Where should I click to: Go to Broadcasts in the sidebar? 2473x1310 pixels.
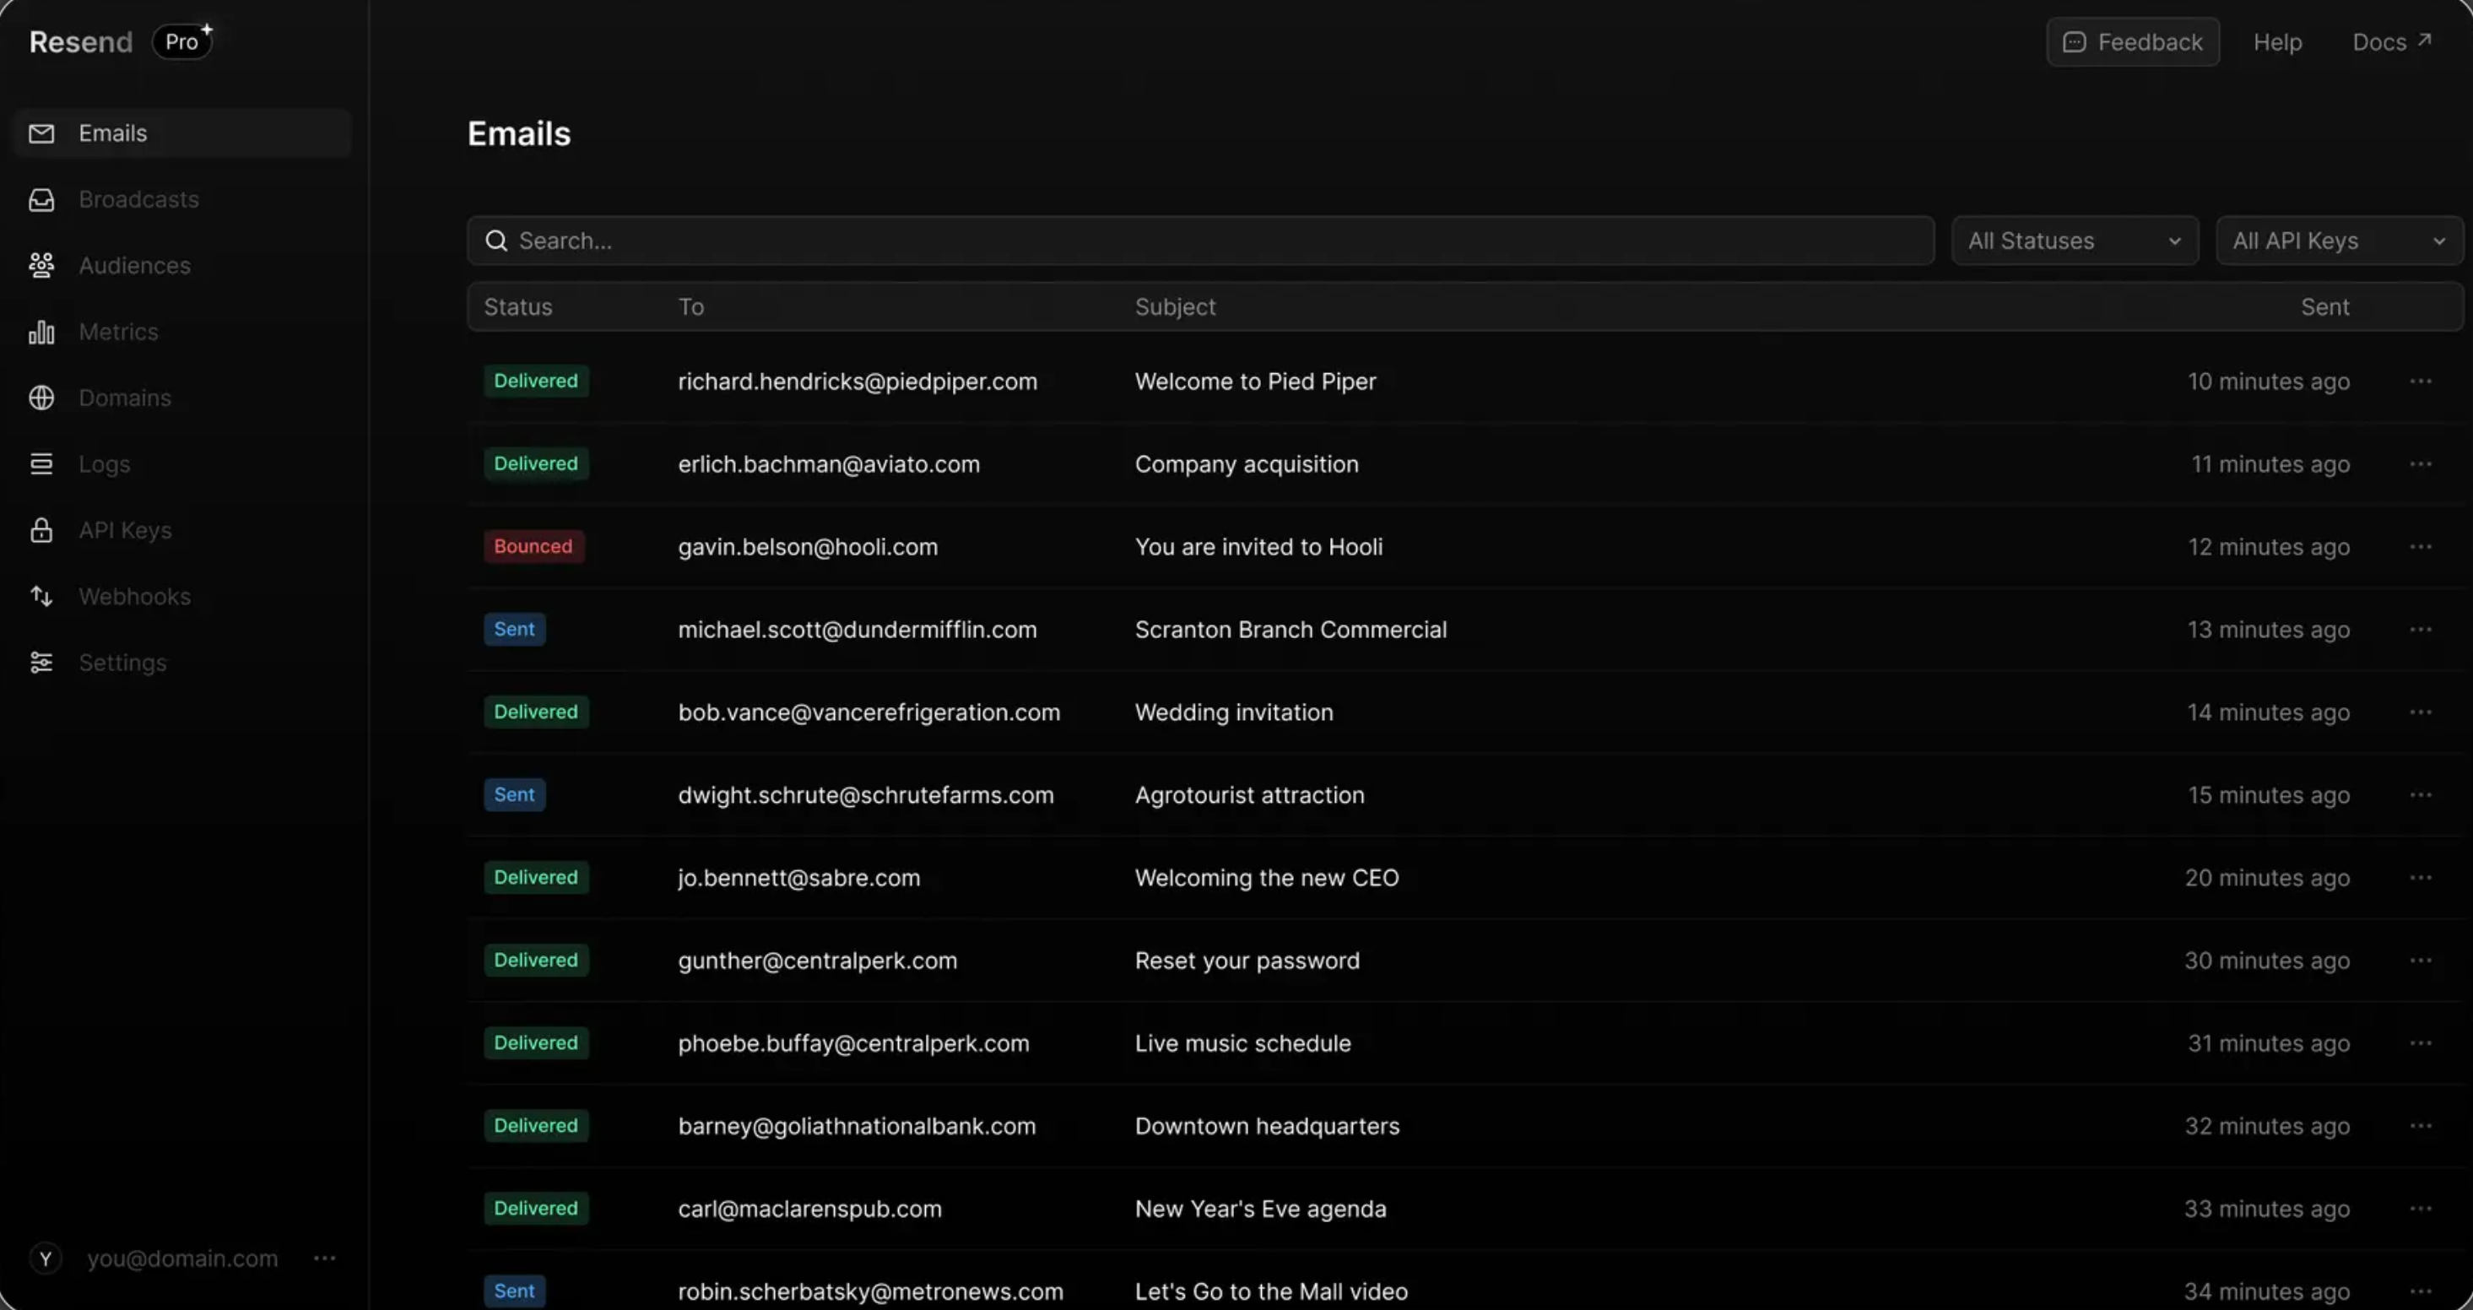tap(138, 200)
